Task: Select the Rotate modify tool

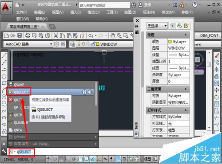Action: pos(217,97)
